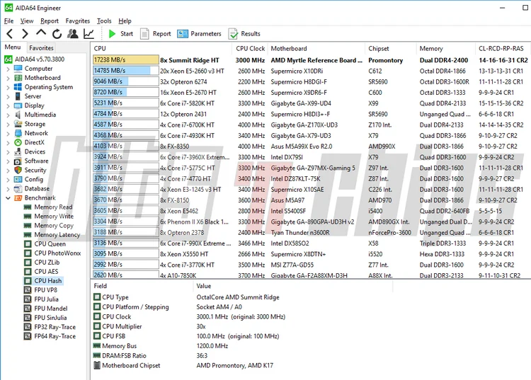Click the Forward navigation arrow

[25, 33]
